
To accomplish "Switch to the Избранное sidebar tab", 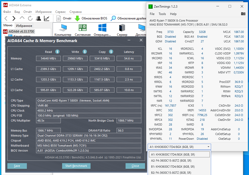I will 24,26.
